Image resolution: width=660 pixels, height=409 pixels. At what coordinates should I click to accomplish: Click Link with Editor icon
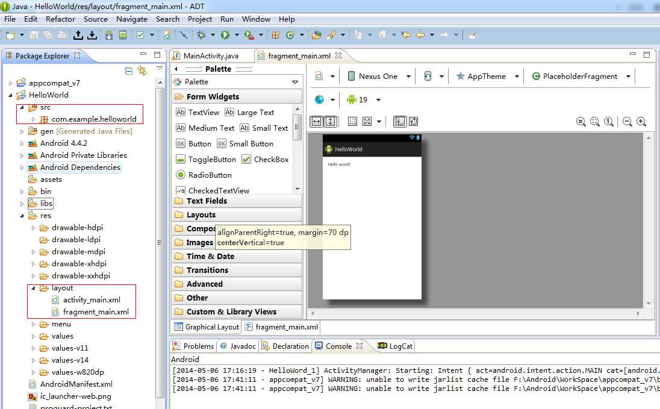142,70
